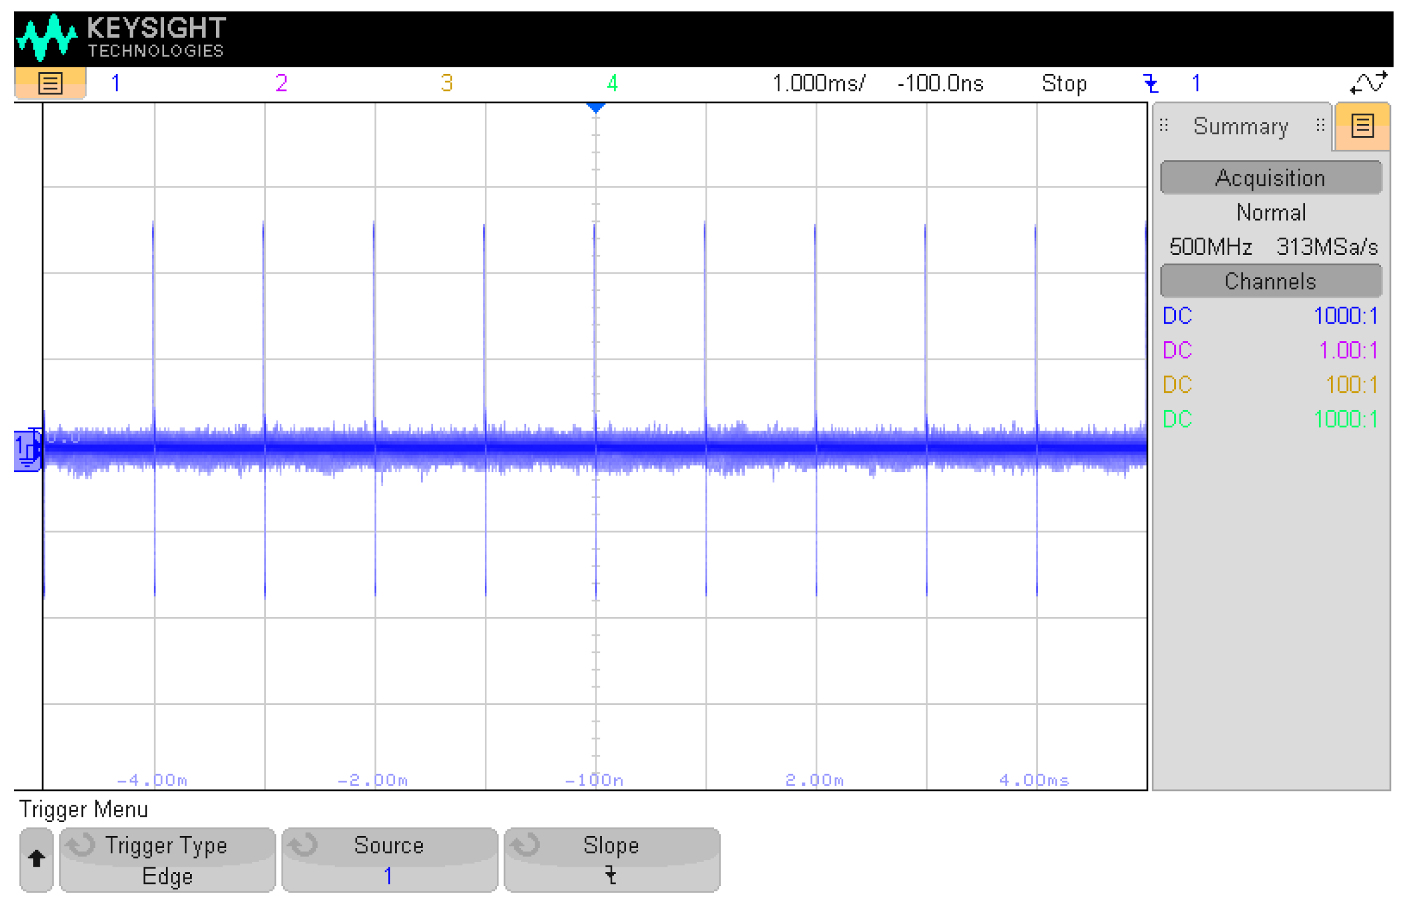Click the Acquisition section header
This screenshot has width=1408, height=913.
click(1270, 178)
